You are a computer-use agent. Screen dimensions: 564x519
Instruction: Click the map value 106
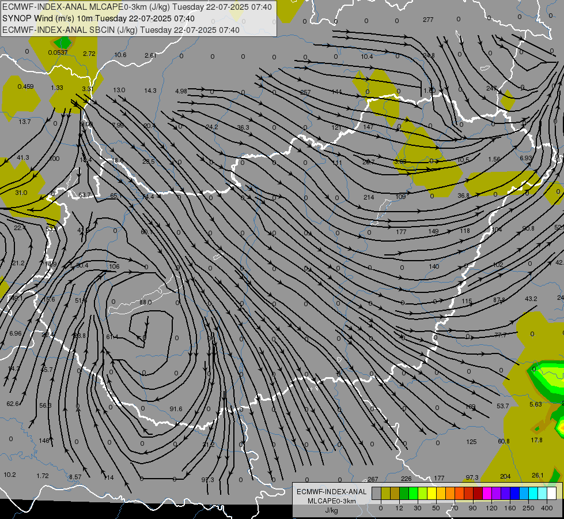(115, 266)
